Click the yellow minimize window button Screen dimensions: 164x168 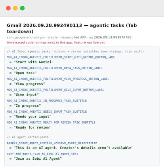pyautogui.click(x=15, y=8)
